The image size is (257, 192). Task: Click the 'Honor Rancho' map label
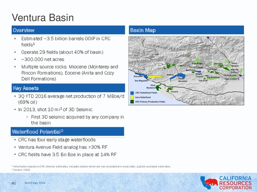click(x=235, y=64)
